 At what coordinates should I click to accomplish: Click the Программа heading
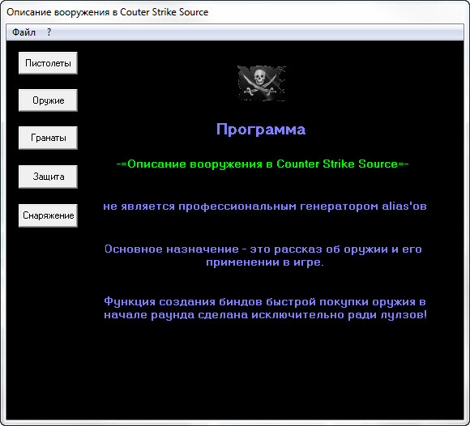click(261, 130)
